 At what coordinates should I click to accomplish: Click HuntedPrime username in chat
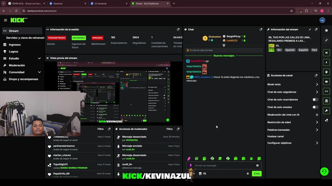pyautogui.click(x=197, y=61)
